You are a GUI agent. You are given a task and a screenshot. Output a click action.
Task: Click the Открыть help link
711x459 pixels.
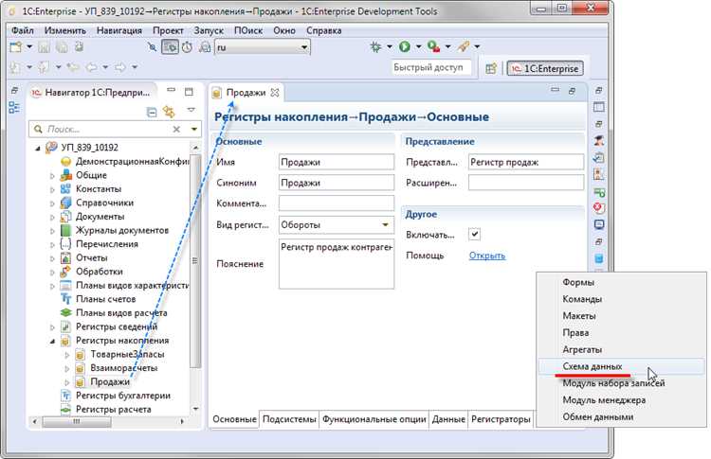point(487,256)
